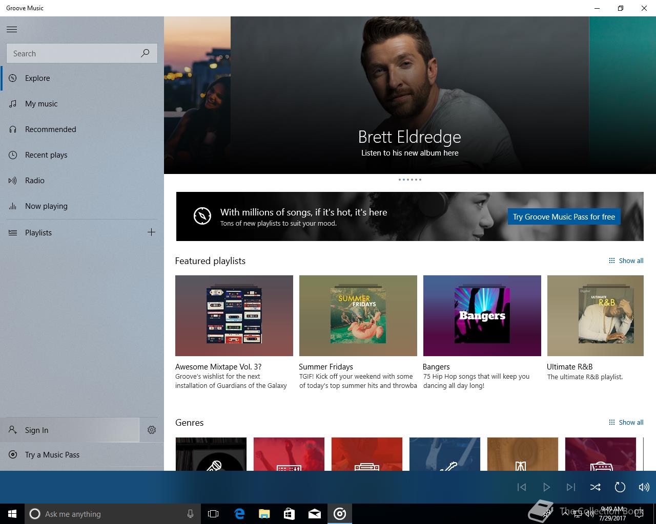Open settings gear icon
Image resolution: width=656 pixels, height=524 pixels.
click(152, 430)
